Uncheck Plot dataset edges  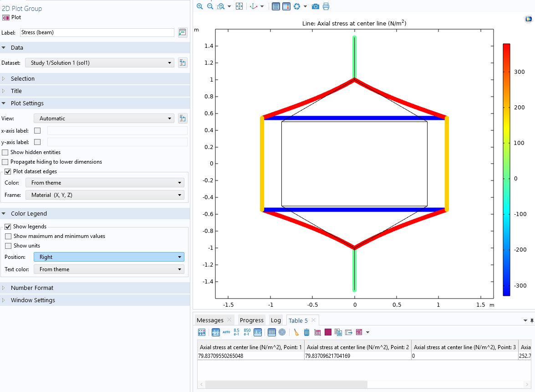[x=8, y=171]
